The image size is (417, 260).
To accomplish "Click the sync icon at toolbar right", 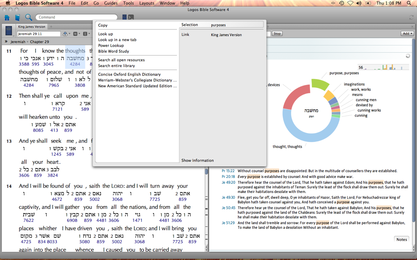I will (412, 17).
